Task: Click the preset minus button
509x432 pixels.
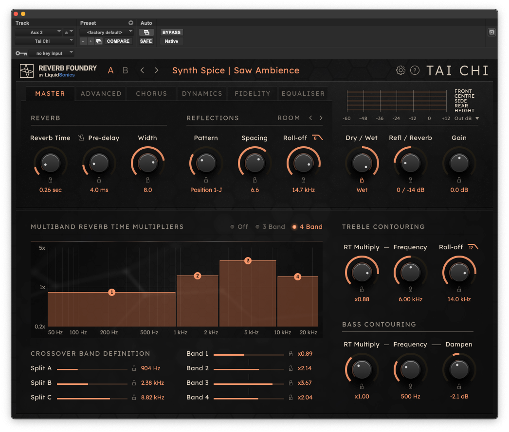Action: (83, 41)
